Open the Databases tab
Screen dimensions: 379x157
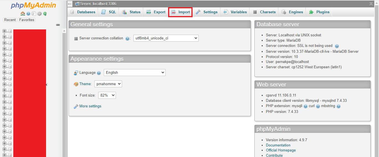click(x=83, y=12)
